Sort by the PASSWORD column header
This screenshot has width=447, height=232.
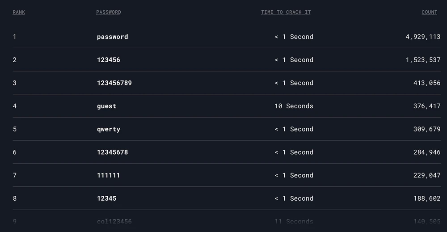[x=109, y=12]
